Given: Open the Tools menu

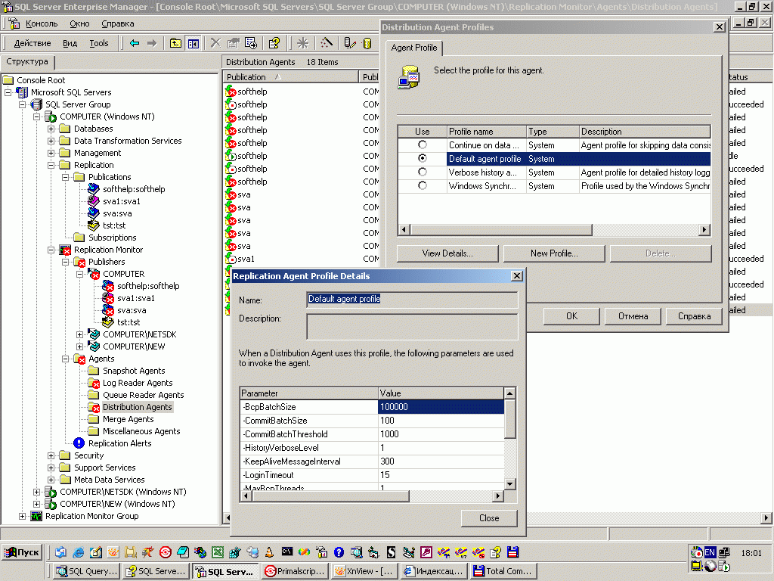Looking at the screenshot, I should tap(99, 43).
